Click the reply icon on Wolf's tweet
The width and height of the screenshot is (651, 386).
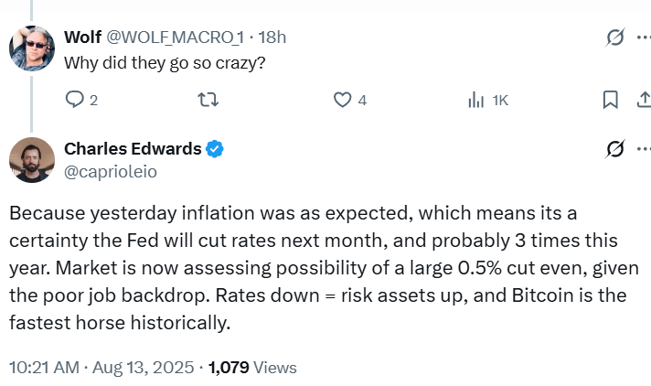coord(75,100)
